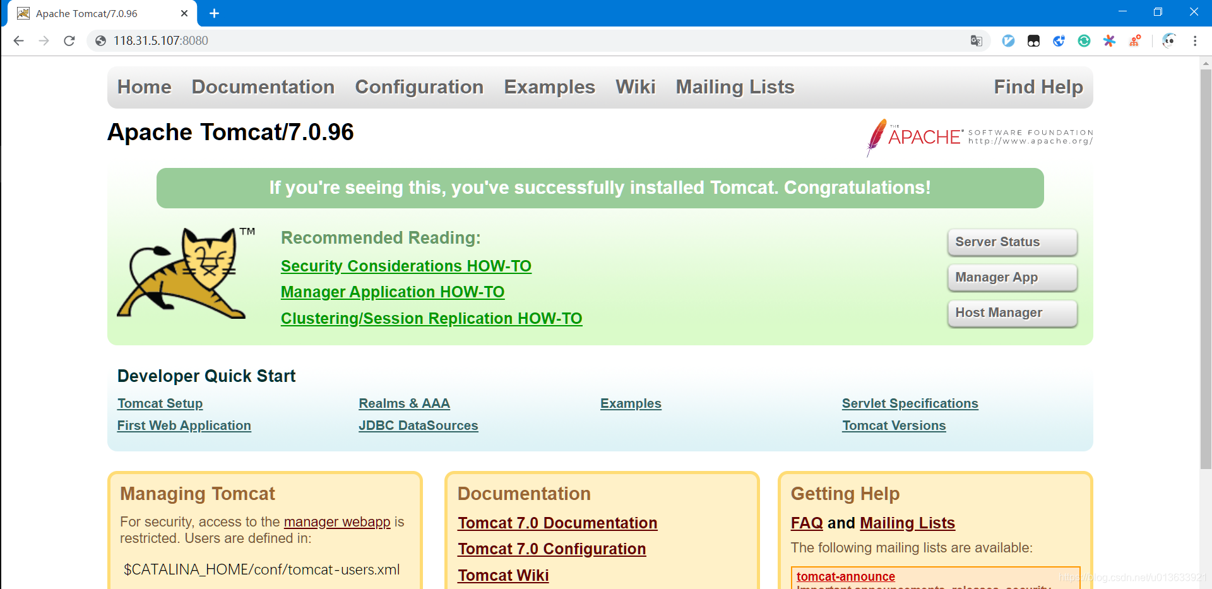
Task: Open the First Web Application link
Action: tap(184, 426)
